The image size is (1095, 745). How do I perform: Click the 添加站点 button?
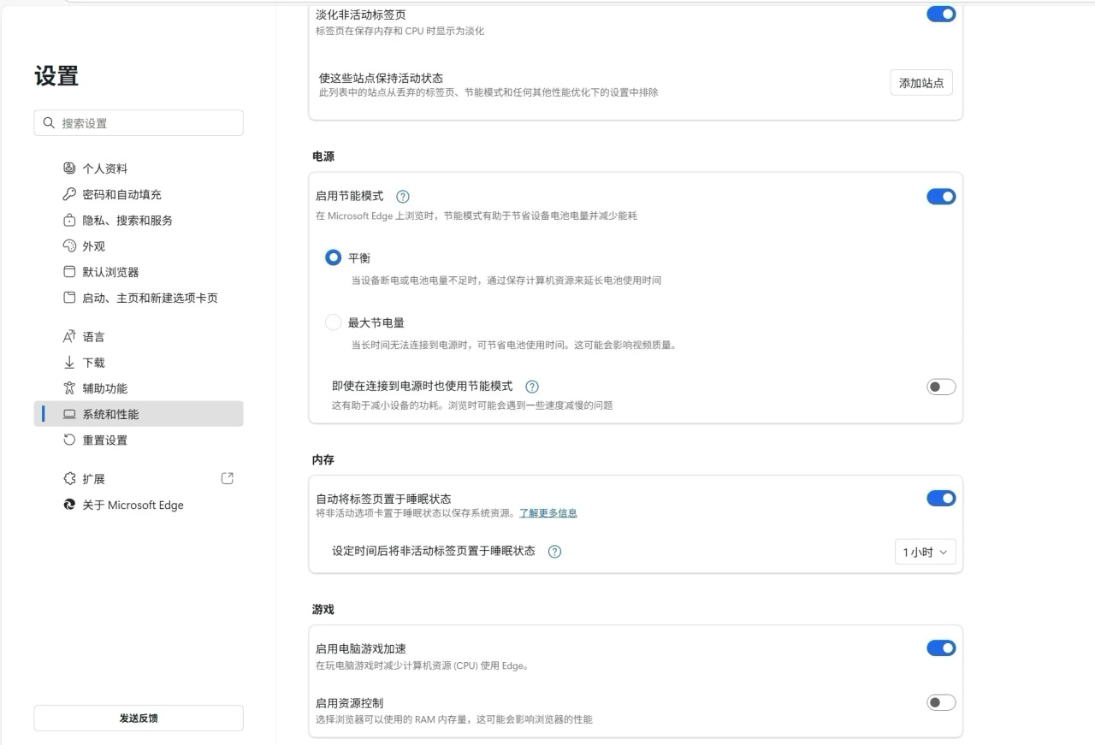pos(921,83)
